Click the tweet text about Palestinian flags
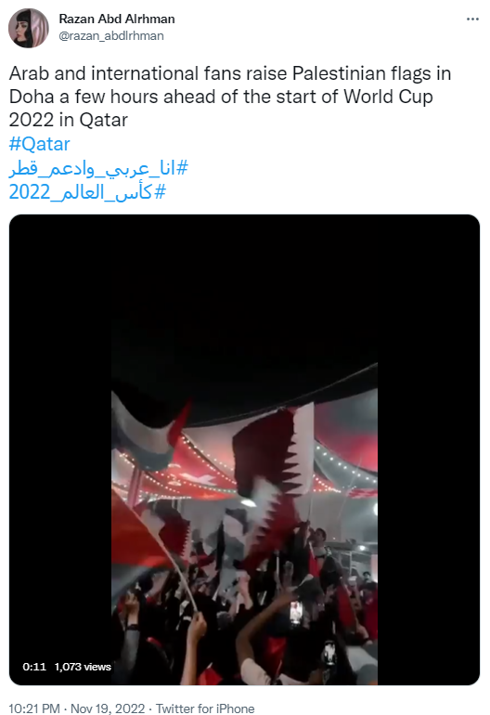This screenshot has width=490, height=715. pos(230,97)
